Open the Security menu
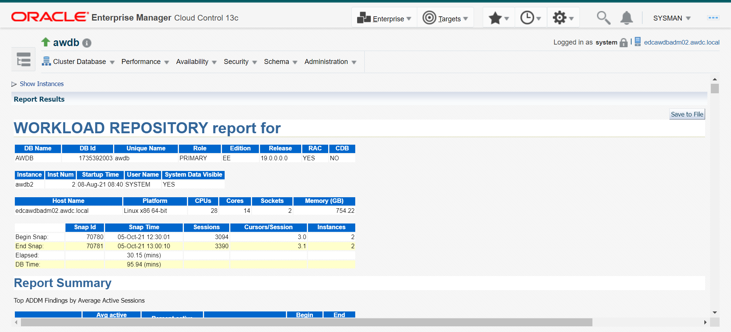Image resolution: width=731 pixels, height=332 pixels. pos(240,62)
